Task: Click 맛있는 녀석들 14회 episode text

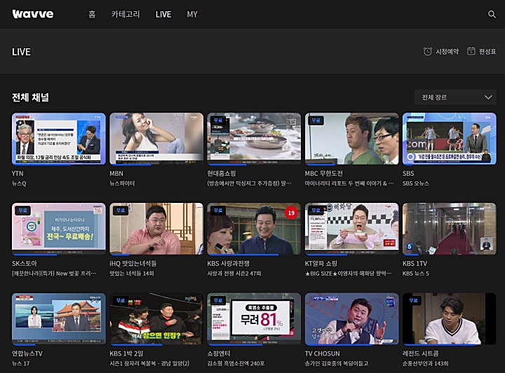Action: pyautogui.click(x=132, y=274)
